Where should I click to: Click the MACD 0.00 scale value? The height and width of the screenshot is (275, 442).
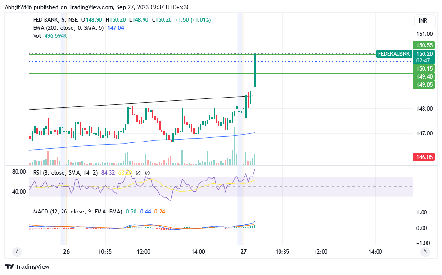[422, 228]
